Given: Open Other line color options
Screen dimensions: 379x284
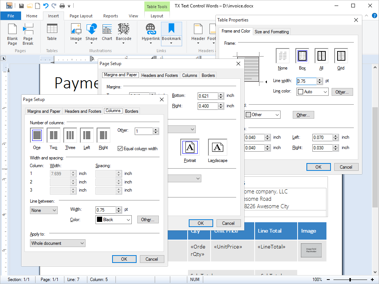Looking at the screenshot, I should point(342,92).
